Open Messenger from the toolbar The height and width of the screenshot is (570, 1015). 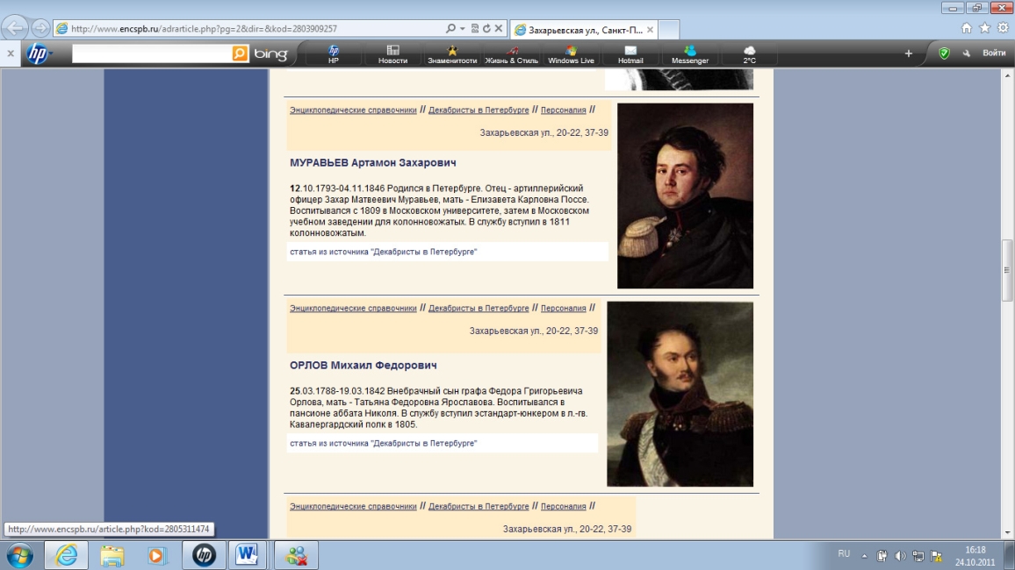click(690, 54)
